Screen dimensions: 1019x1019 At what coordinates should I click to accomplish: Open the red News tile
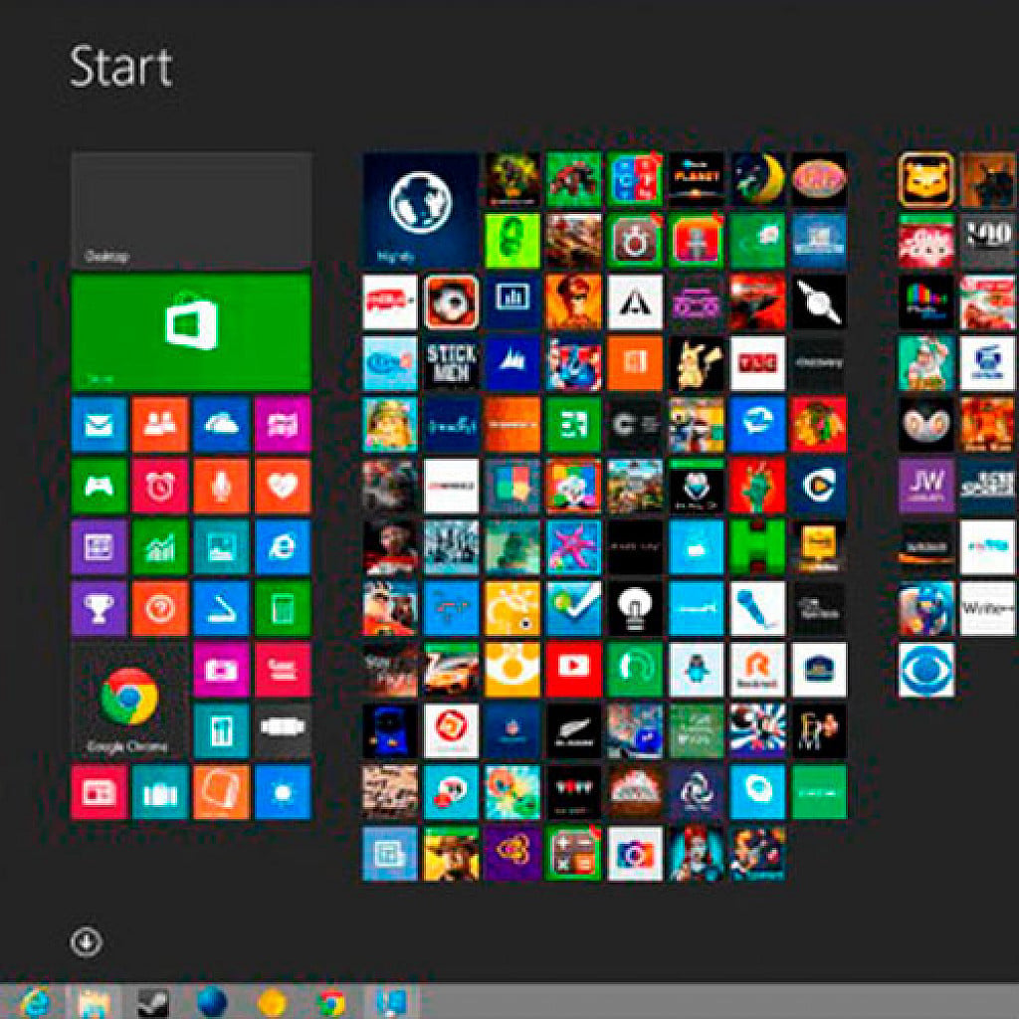[x=99, y=792]
